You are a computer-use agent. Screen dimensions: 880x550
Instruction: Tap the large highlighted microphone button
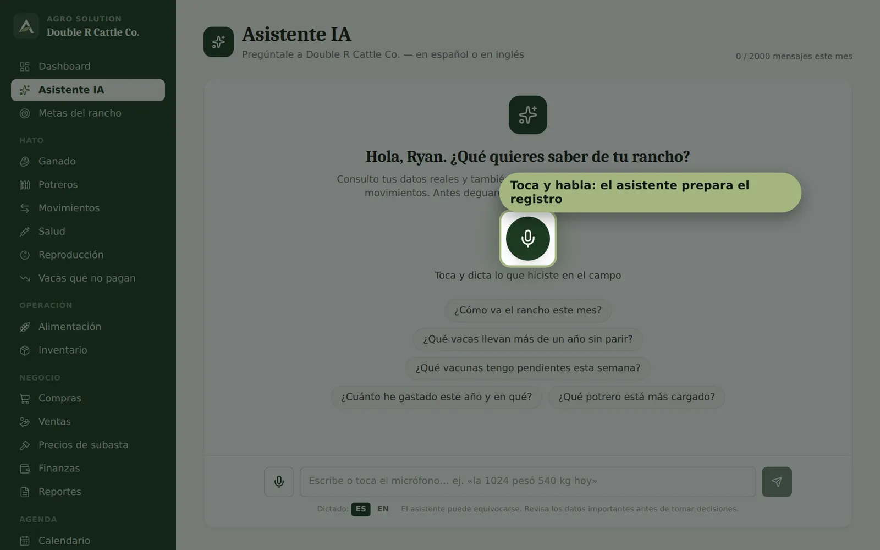527,239
